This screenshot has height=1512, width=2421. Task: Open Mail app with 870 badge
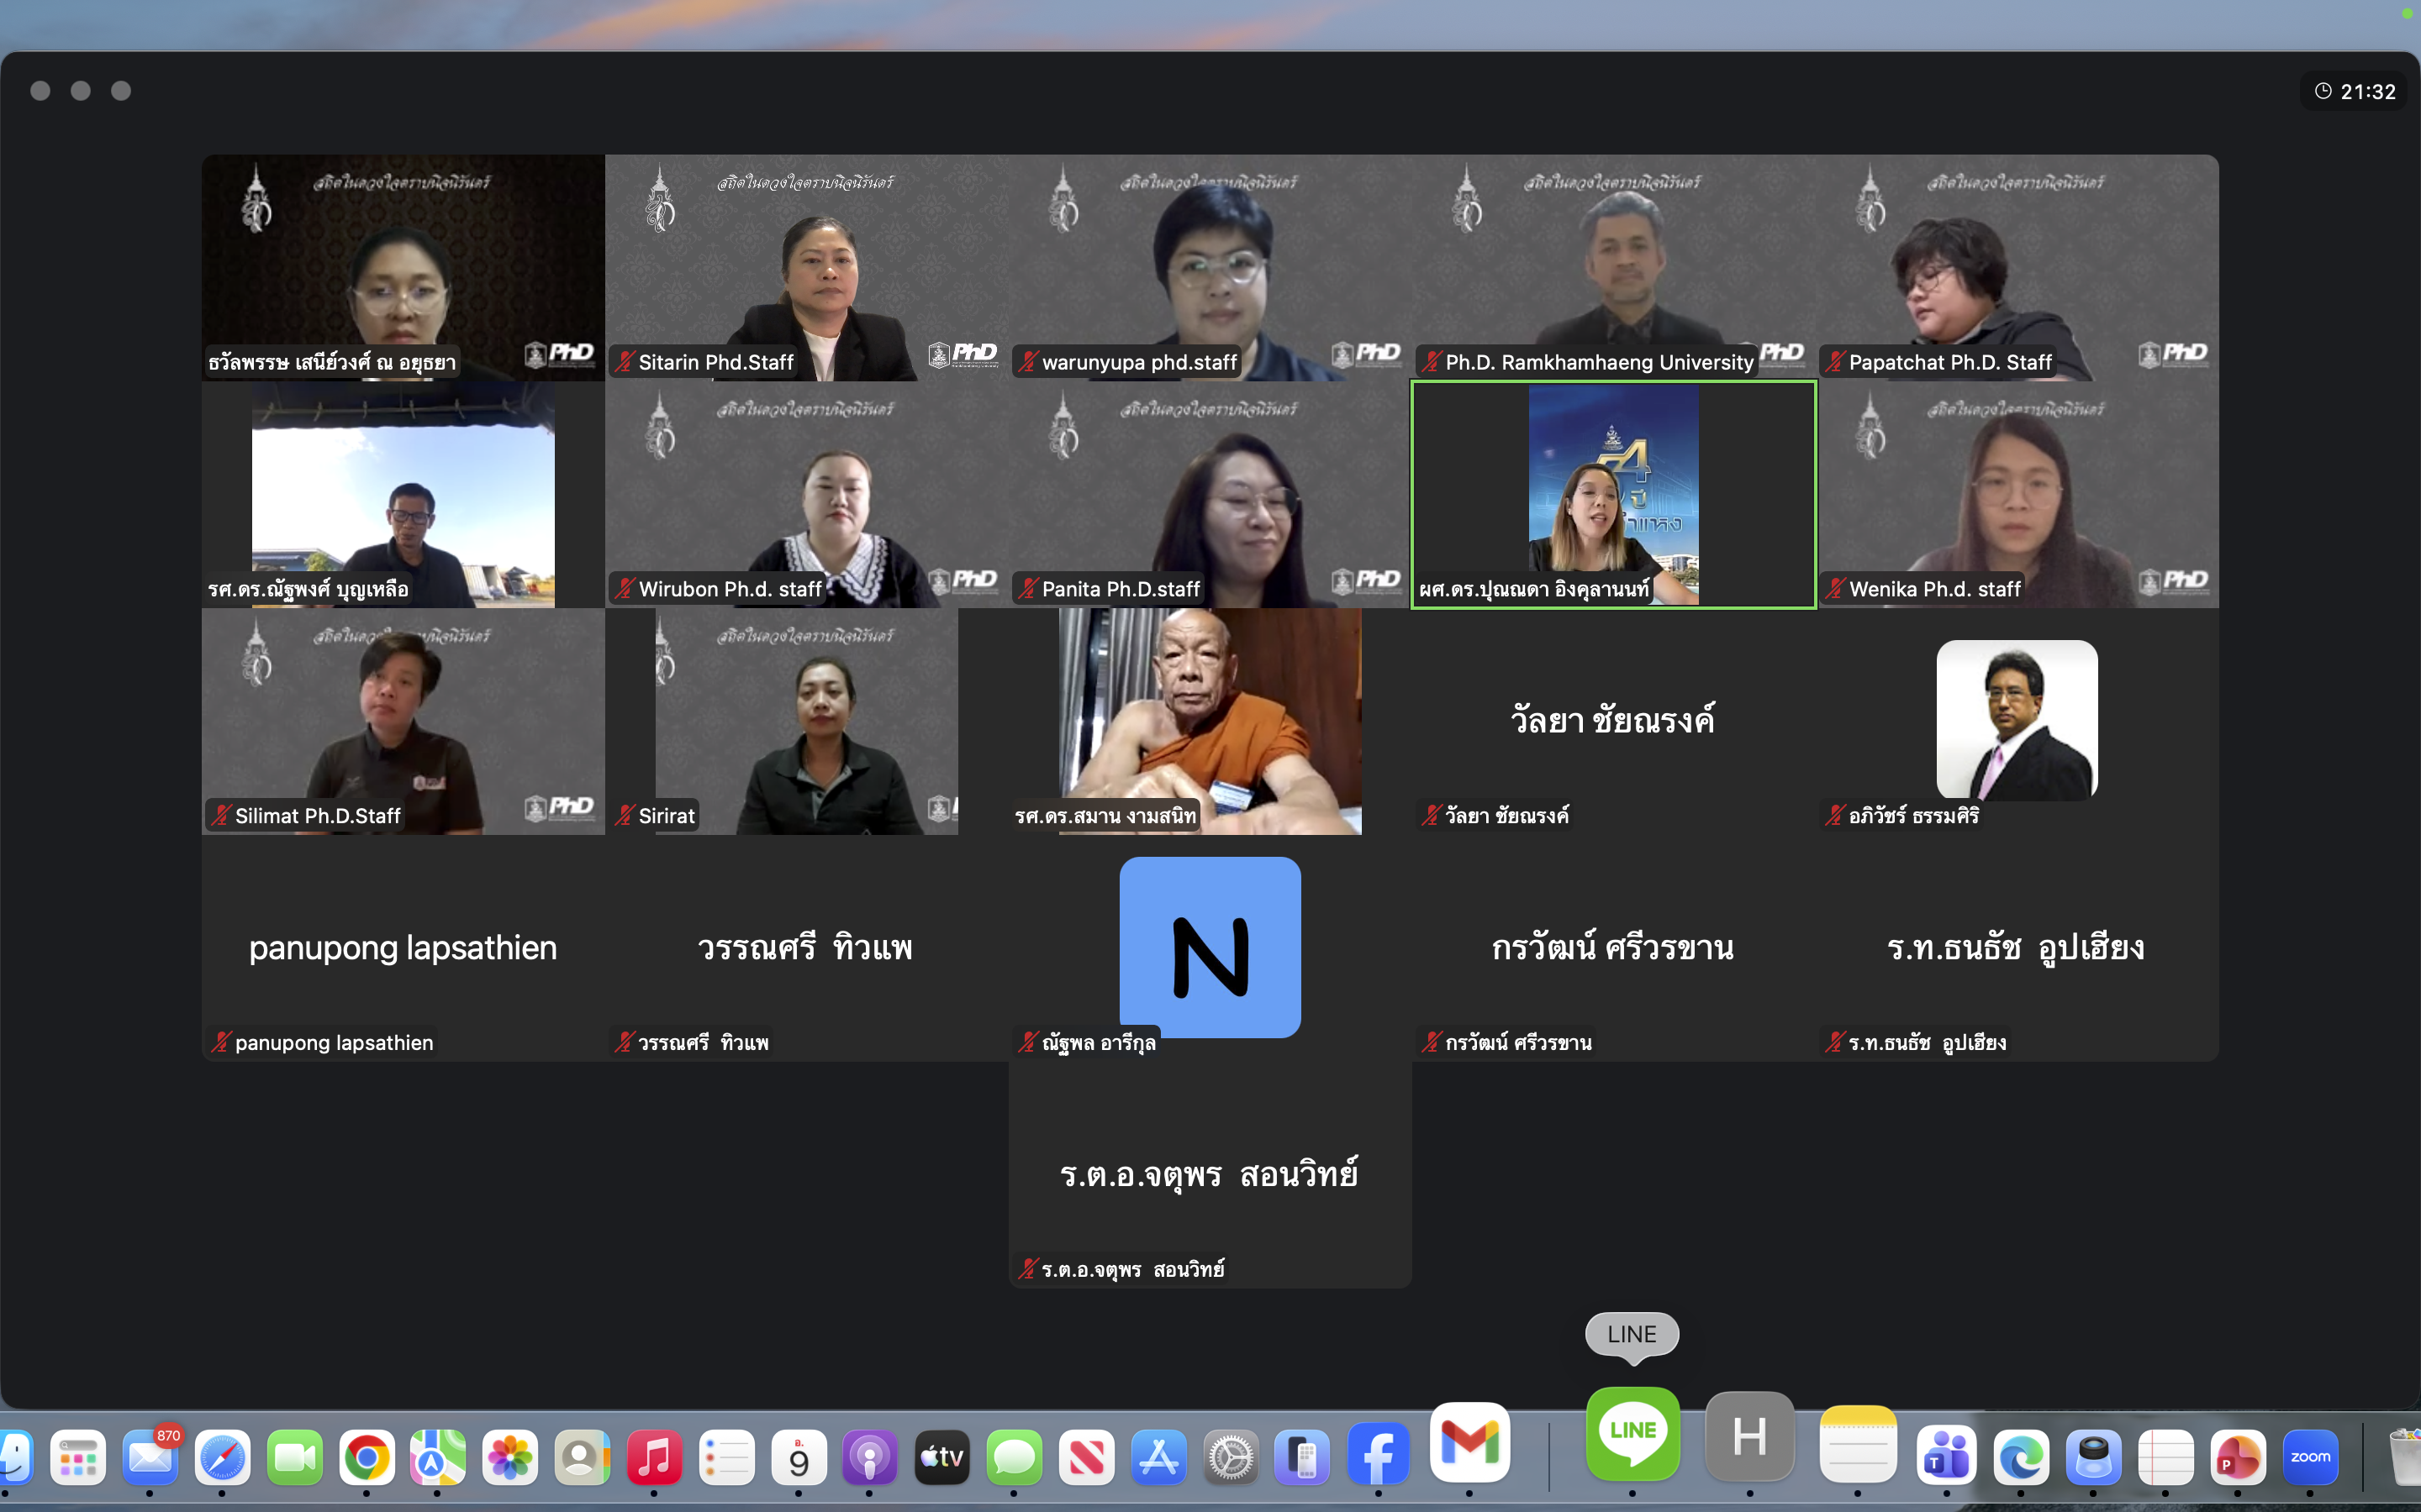click(150, 1457)
